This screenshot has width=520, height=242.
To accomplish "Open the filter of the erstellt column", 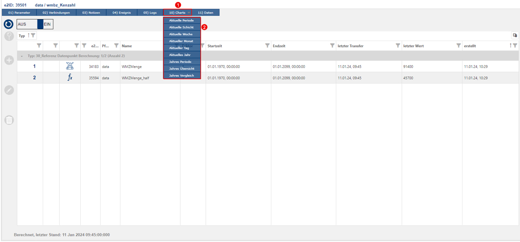I will (515, 46).
